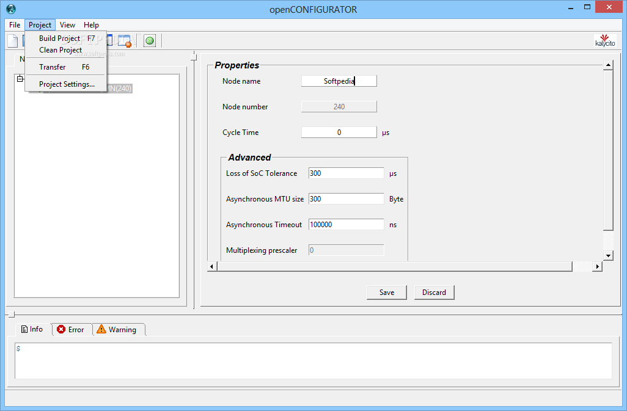Edit the Asynchronous Timeout value
Image resolution: width=627 pixels, height=411 pixels.
[x=346, y=225]
